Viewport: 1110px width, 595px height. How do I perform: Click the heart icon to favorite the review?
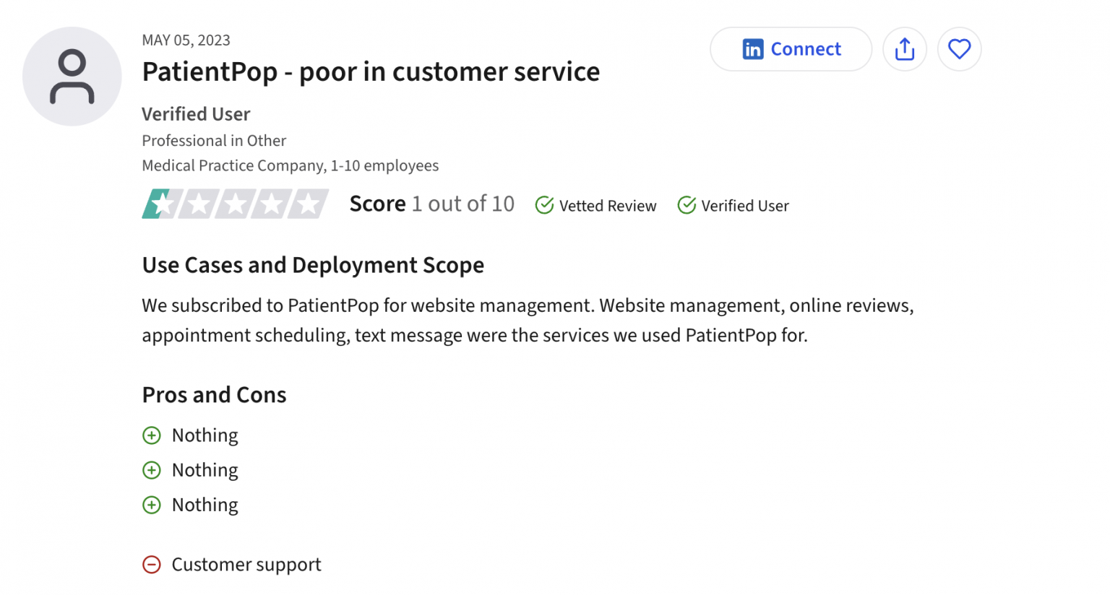point(959,48)
